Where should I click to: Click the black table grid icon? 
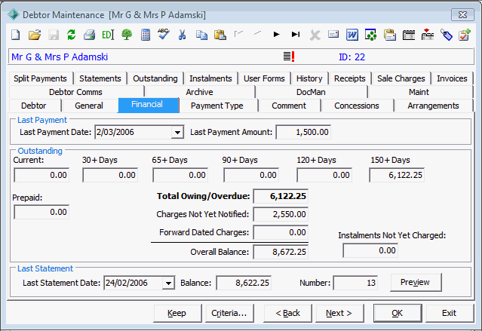pos(409,35)
